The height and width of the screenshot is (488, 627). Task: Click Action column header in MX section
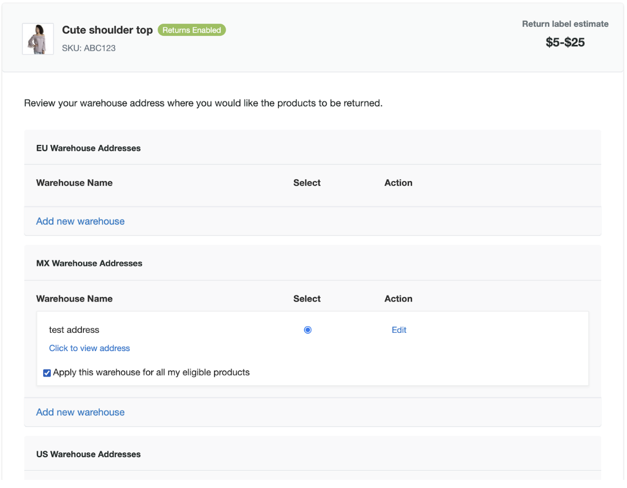tap(398, 299)
